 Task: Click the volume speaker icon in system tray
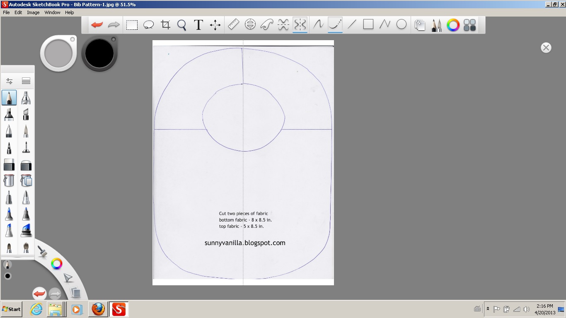pos(526,309)
